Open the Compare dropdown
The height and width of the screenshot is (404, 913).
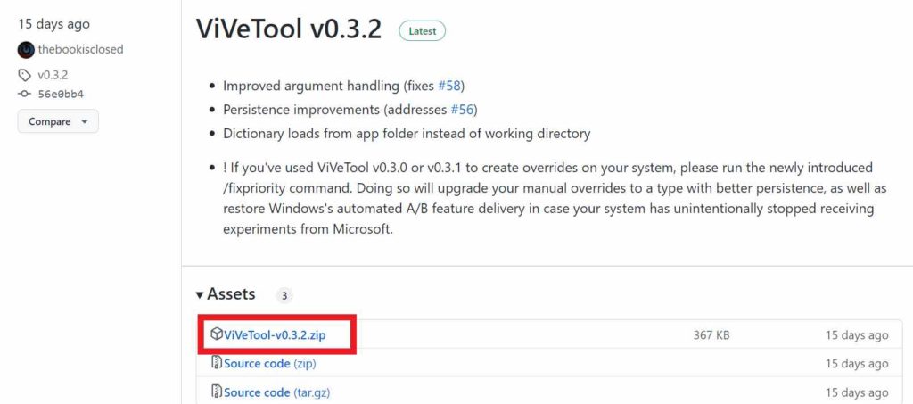coord(58,121)
